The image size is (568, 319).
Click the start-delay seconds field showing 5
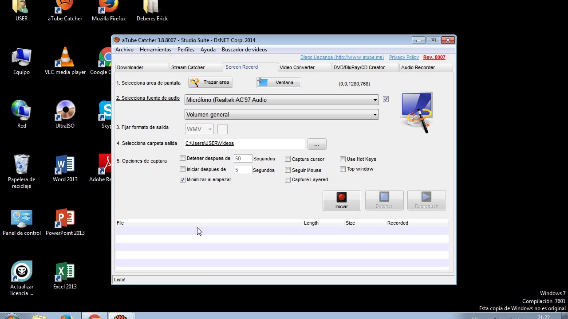click(x=243, y=170)
